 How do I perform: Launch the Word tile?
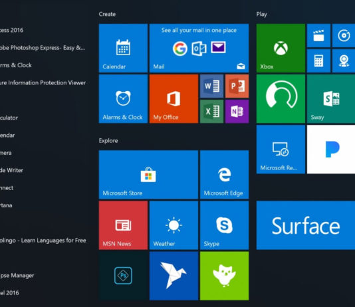pos(211,86)
